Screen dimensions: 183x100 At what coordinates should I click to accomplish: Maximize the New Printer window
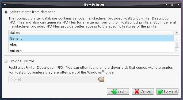pyautogui.click(x=172, y=5)
